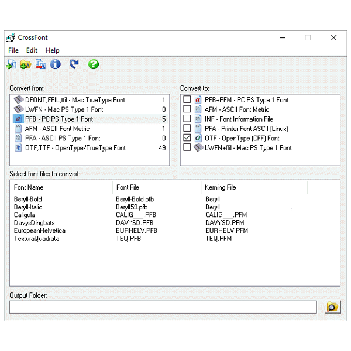Enable PFA Printer Font ASCII (Linux) checkbox
Viewport: 351px width, 351px height.
[x=187, y=128]
